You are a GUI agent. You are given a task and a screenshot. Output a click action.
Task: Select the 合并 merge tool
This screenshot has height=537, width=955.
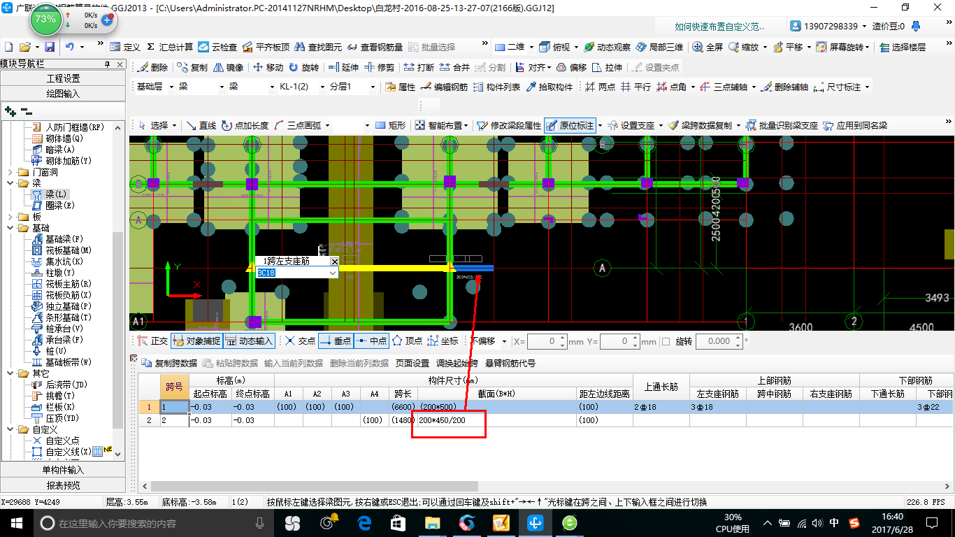[454, 68]
